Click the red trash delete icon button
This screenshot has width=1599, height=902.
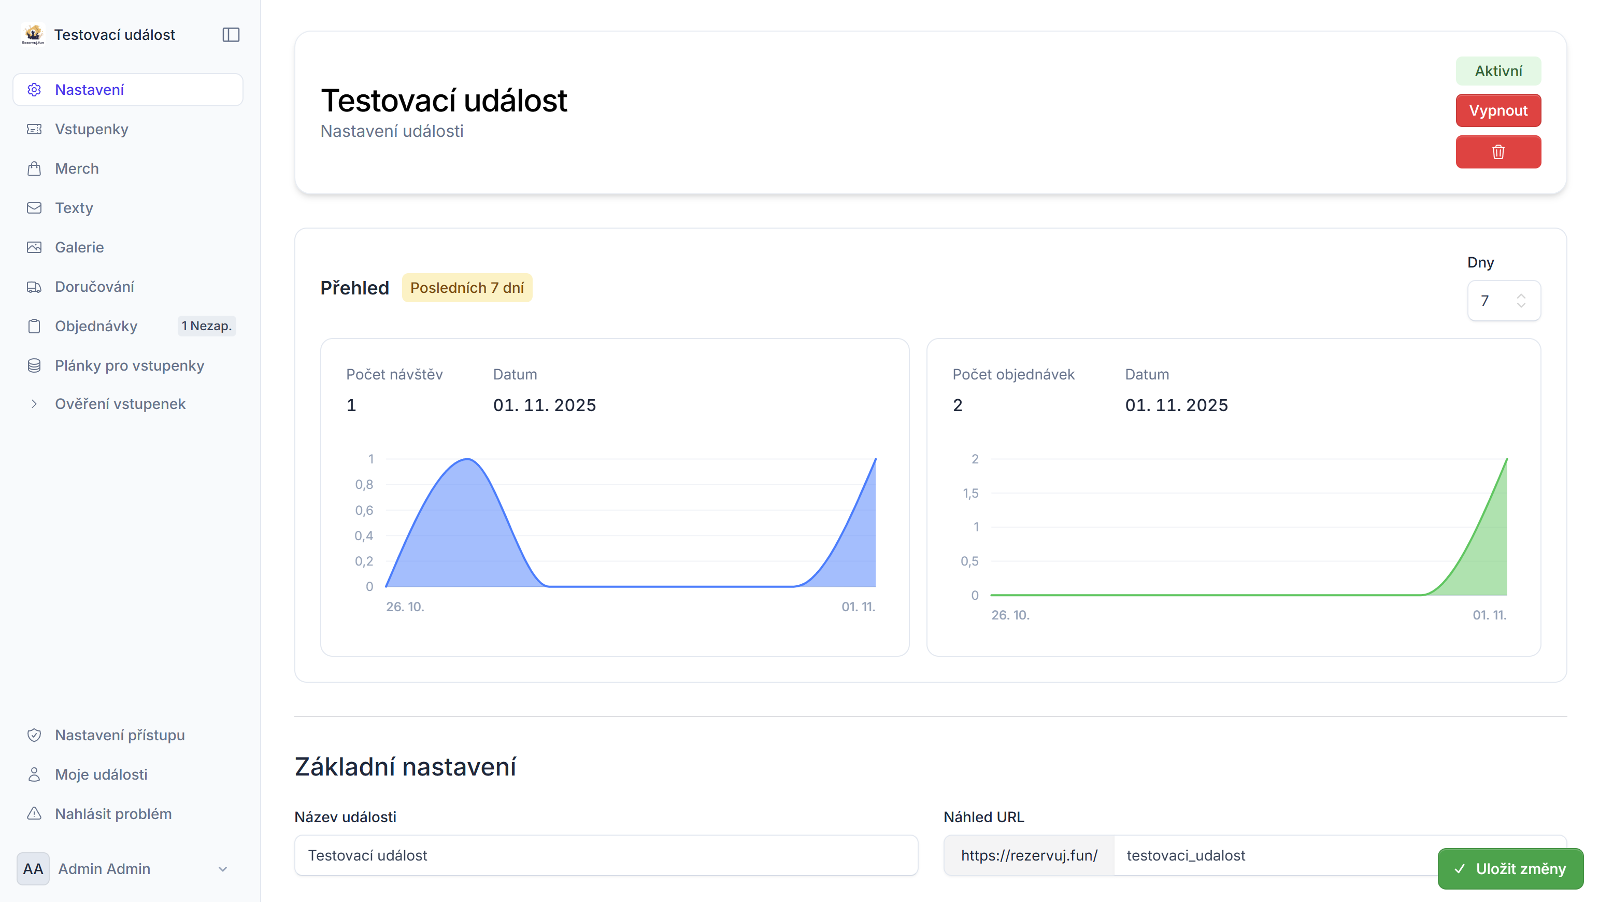click(x=1498, y=152)
